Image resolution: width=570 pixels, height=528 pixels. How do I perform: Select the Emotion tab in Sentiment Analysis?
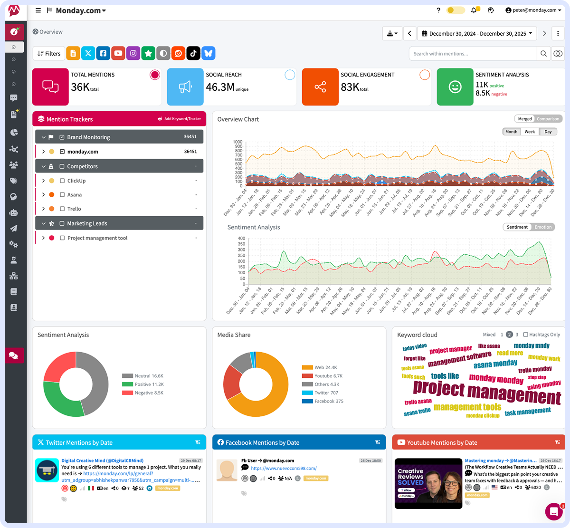[x=543, y=227]
